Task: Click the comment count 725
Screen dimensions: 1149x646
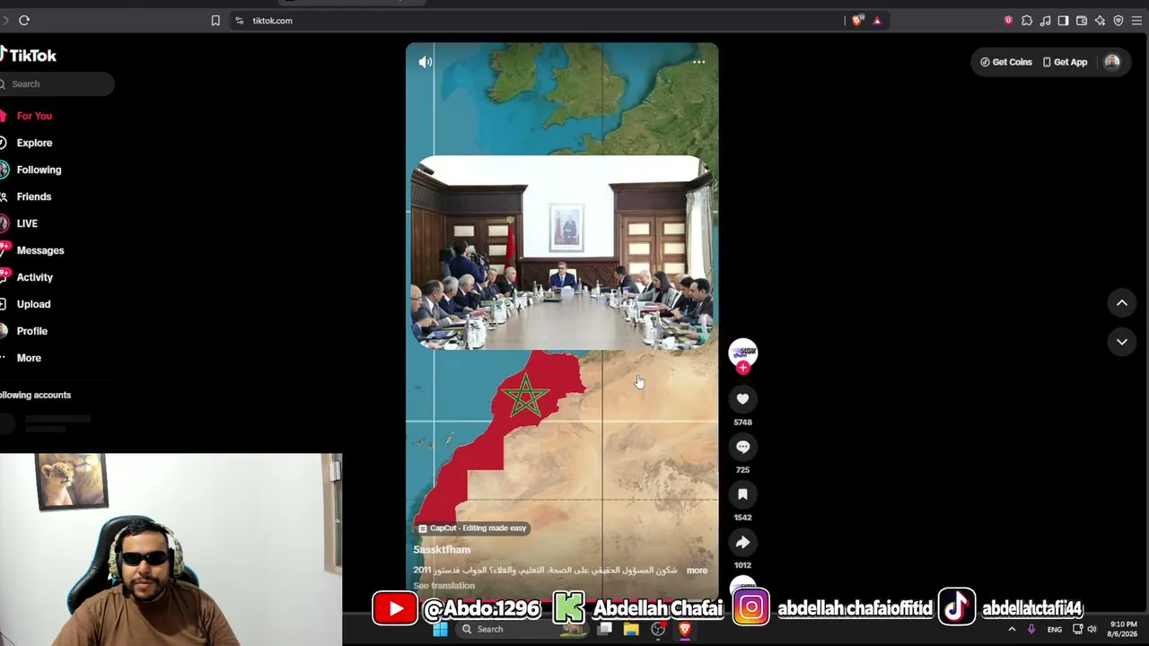Action: pos(742,469)
